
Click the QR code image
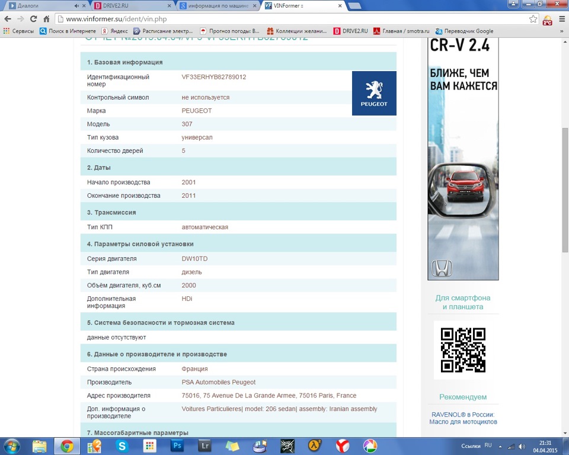[x=463, y=350]
